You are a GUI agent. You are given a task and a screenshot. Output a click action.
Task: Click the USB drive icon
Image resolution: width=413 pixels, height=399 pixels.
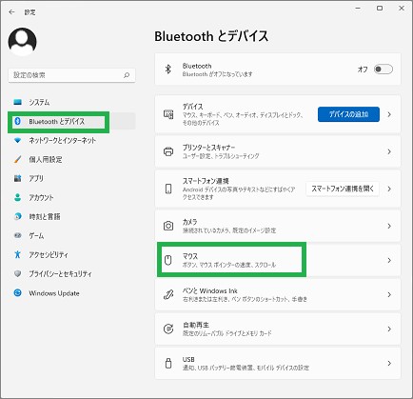[168, 363]
